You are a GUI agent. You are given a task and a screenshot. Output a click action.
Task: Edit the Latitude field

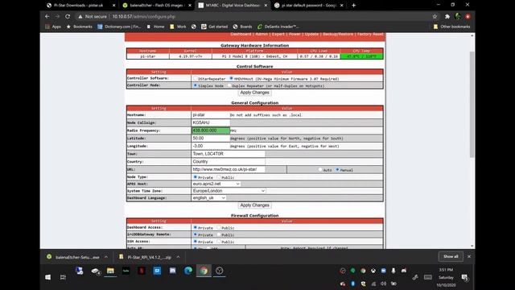211,139
